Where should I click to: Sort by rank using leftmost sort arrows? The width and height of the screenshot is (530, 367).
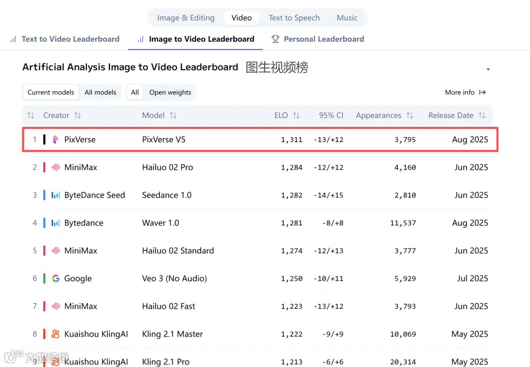[x=31, y=116]
